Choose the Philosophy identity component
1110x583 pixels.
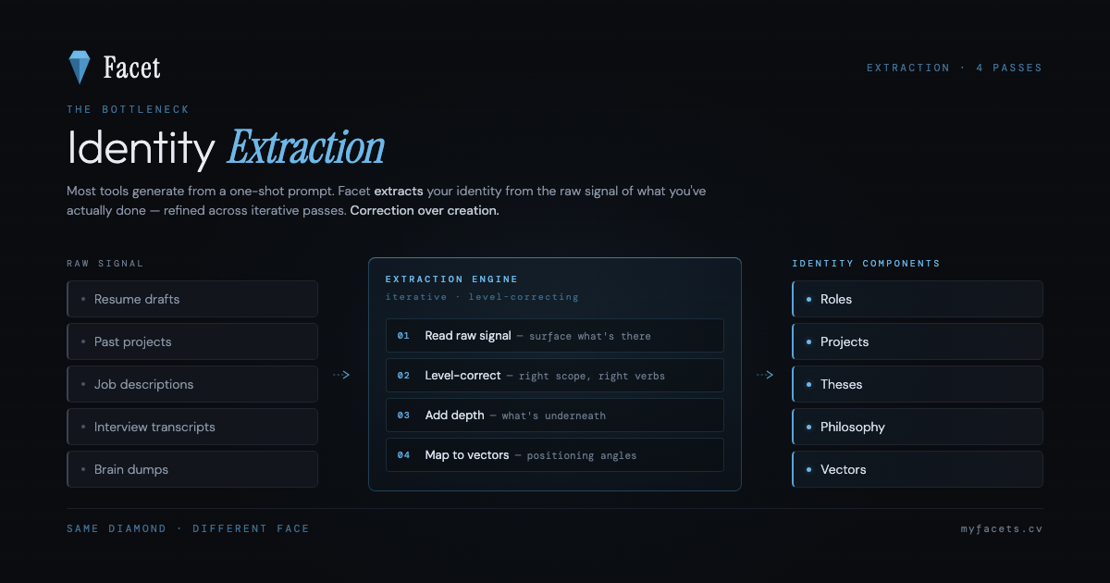point(918,427)
